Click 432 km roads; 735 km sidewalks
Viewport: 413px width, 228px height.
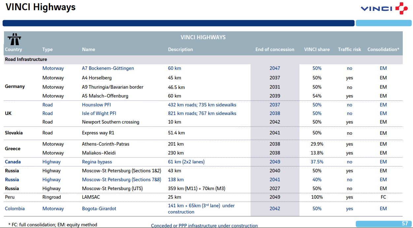point(202,105)
